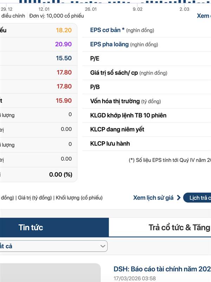Click the Đơn vị: 10,000 cổ phiếu note
This screenshot has width=211, height=282.
click(57, 16)
